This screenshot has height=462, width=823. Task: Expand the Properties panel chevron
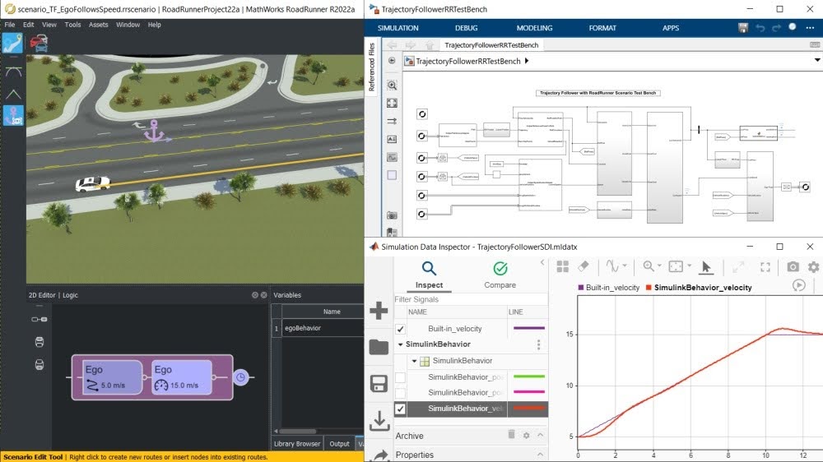pyautogui.click(x=540, y=455)
